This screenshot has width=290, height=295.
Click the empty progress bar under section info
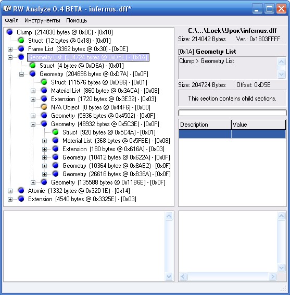(232, 113)
